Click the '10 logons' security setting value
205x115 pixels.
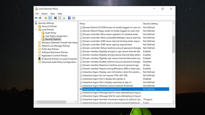148,99
